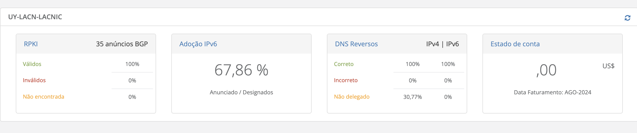The width and height of the screenshot is (637, 133).
Task: Click the UY-LACN-LACNIC panel title
Action: [35, 17]
